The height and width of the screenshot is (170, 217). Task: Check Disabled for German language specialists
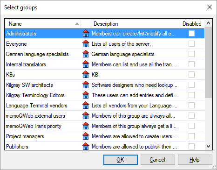(x=191, y=54)
